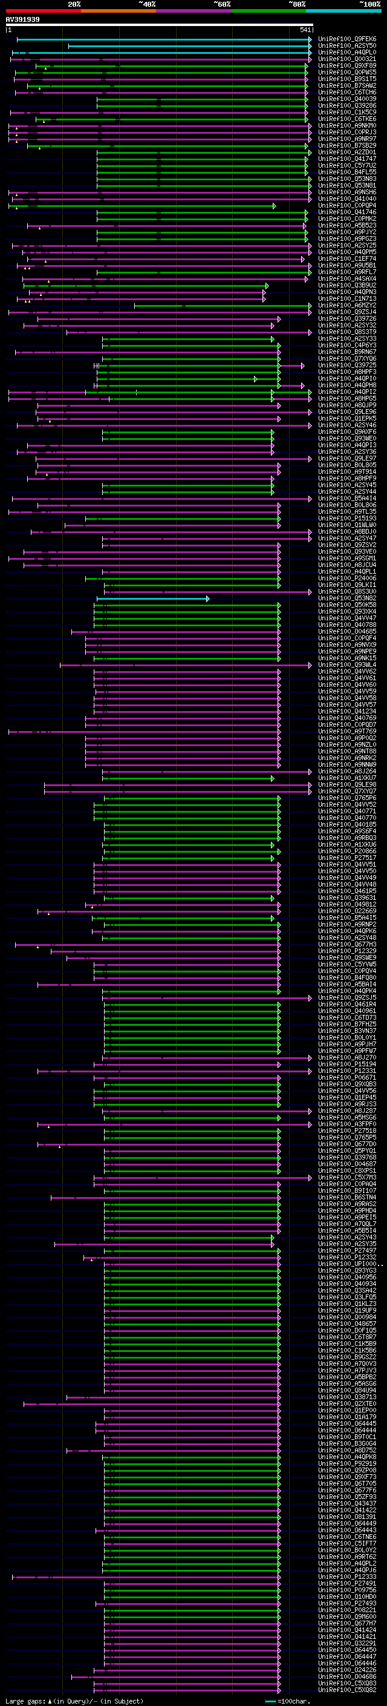Select the label UniRef100_Q8S3U0
Viewport: 387px width, 1706px height.
[347, 592]
